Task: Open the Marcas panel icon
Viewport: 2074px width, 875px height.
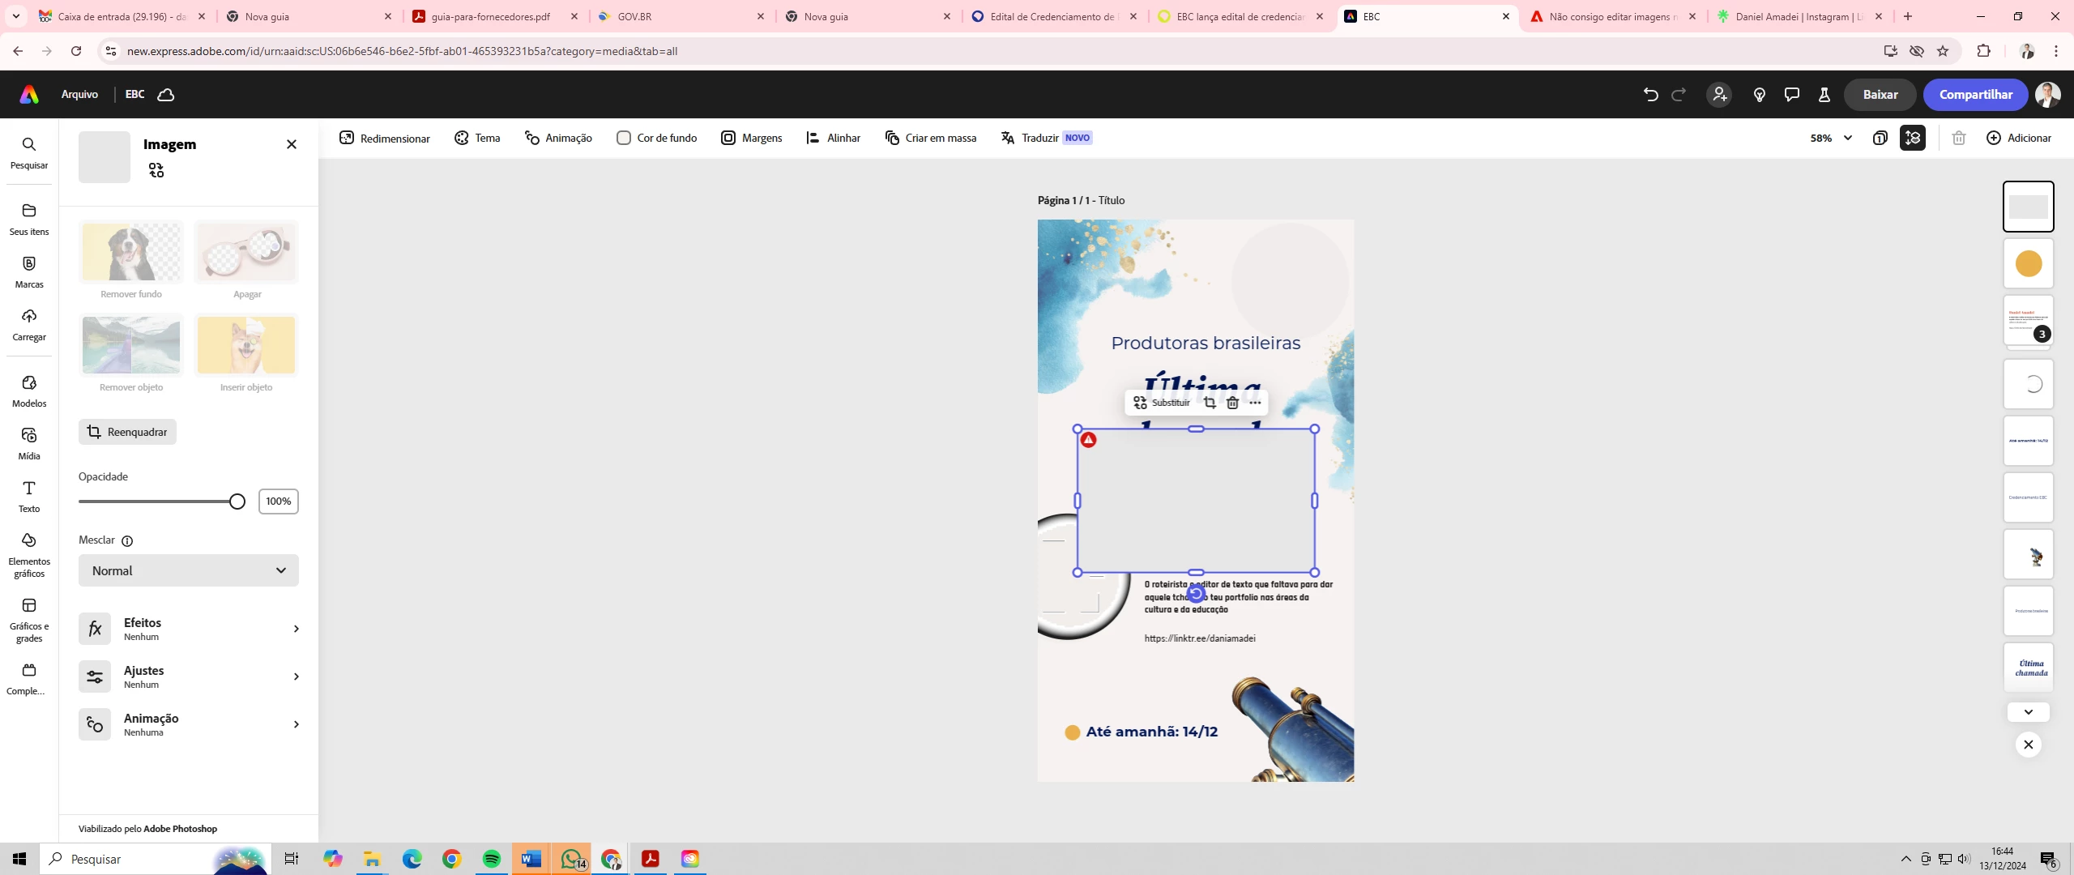Action: 29,271
